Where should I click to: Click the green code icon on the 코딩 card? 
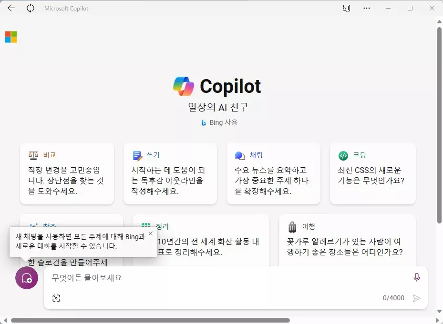[343, 155]
